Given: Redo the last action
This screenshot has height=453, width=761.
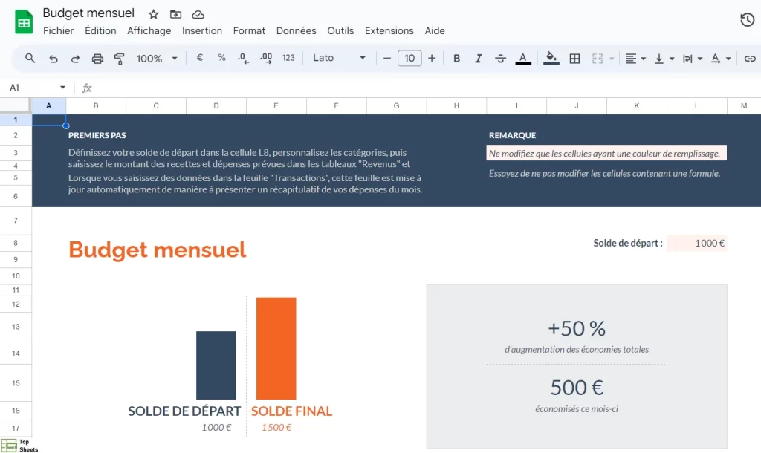Looking at the screenshot, I should pos(75,59).
